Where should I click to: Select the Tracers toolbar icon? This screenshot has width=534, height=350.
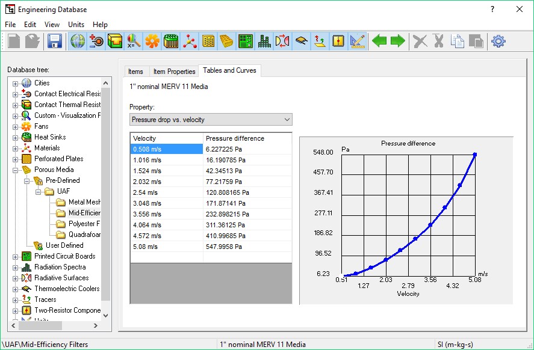click(x=320, y=41)
